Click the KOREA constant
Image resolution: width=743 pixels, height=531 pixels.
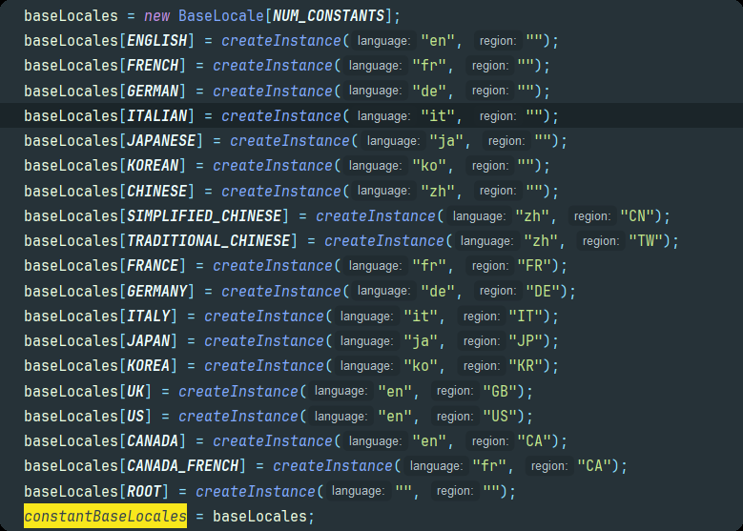pos(149,366)
